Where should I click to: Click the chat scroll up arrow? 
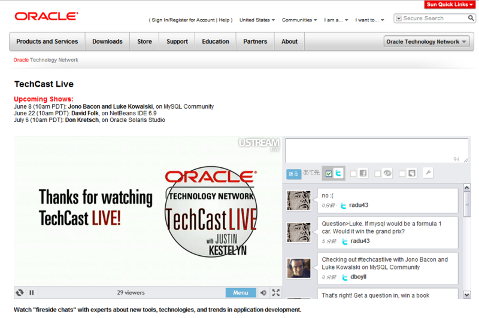tap(467, 187)
